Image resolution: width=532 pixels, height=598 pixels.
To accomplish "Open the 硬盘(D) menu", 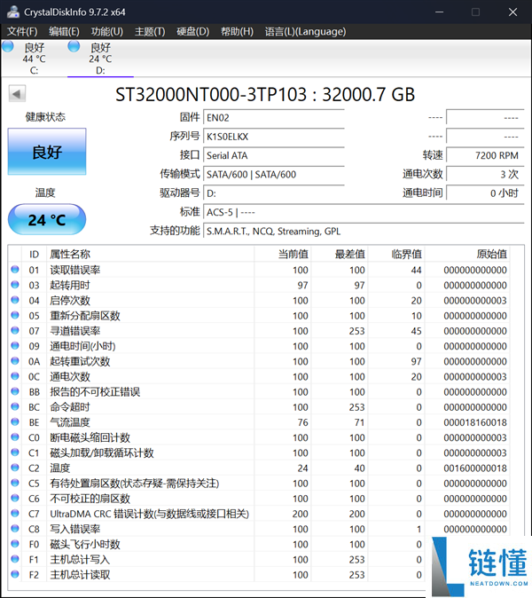I will (192, 31).
